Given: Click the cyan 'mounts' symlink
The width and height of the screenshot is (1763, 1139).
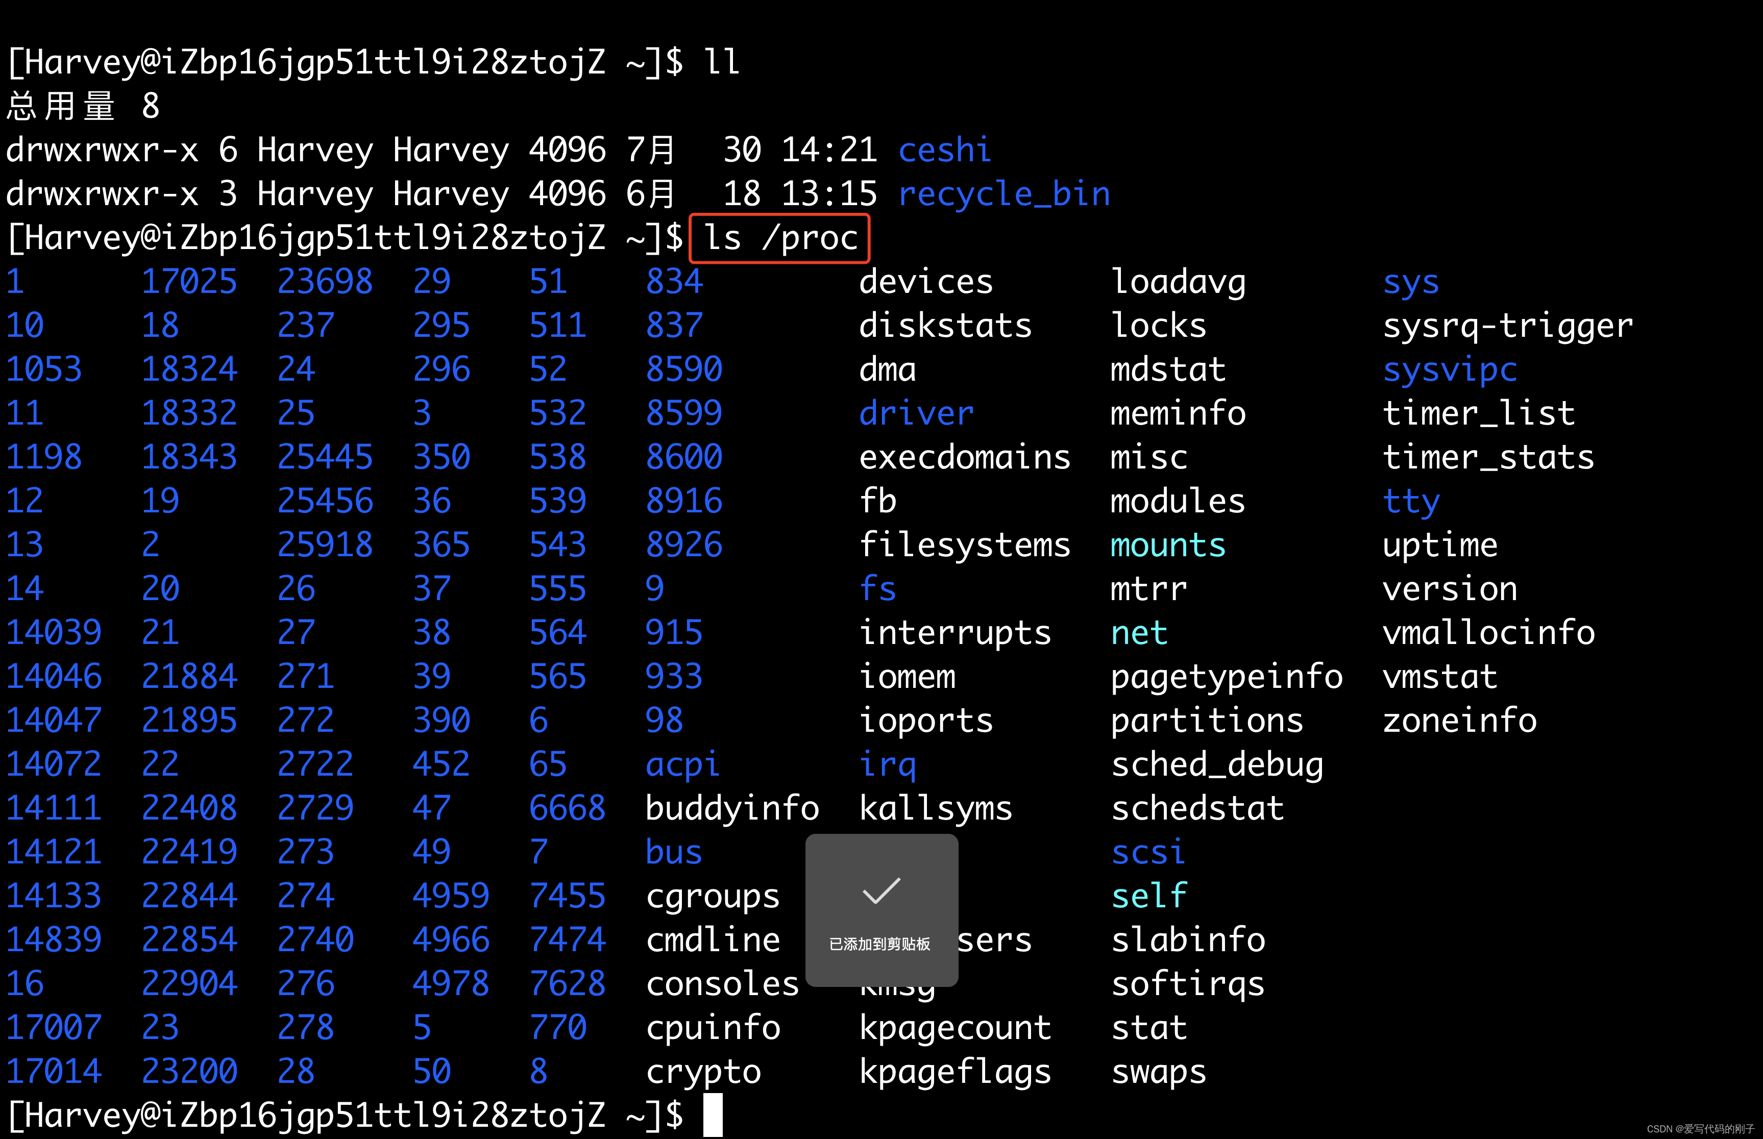Looking at the screenshot, I should [x=1169, y=545].
